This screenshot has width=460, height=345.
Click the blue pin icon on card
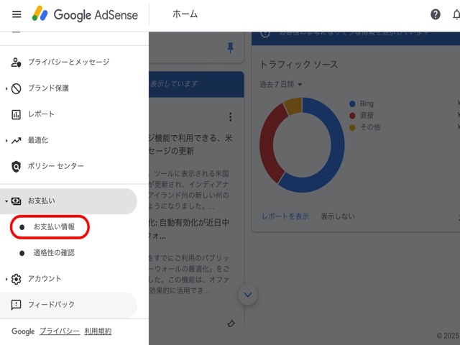[x=230, y=47]
